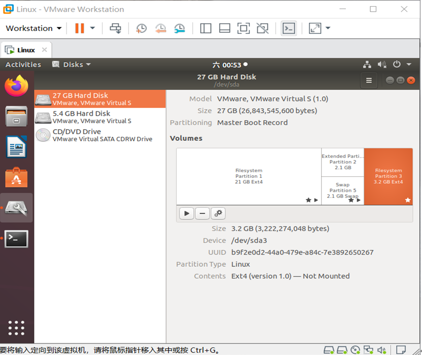Pause the virtual machine
The width and height of the screenshot is (422, 355).
click(80, 28)
